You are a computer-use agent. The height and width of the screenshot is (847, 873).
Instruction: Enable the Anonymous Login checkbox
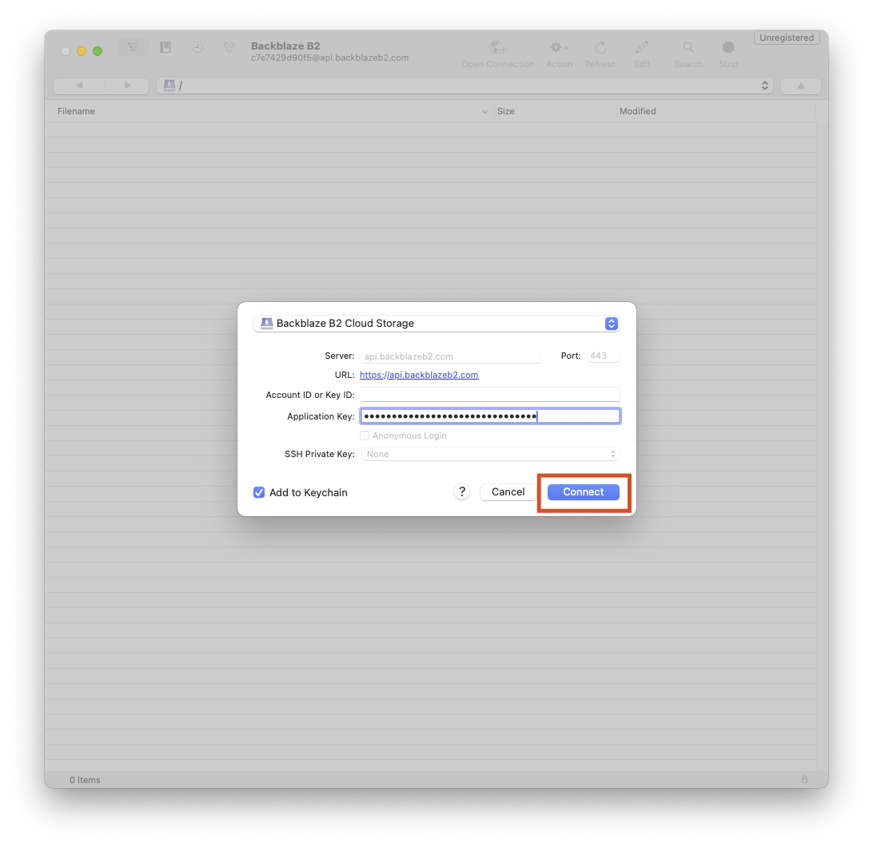pos(365,435)
